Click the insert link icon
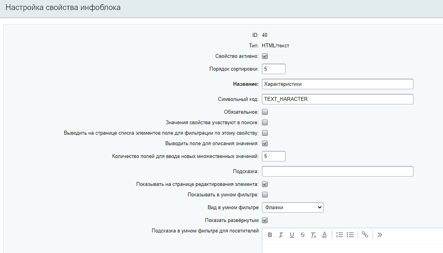The height and width of the screenshot is (253, 443). 365,235
